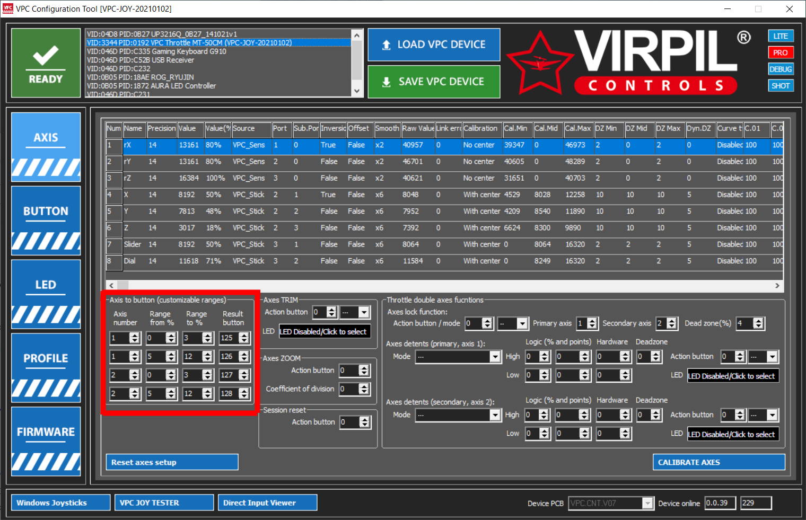Adjust Result button 128 stepper

244,393
